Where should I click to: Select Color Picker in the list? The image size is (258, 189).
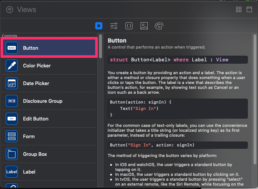click(x=49, y=66)
